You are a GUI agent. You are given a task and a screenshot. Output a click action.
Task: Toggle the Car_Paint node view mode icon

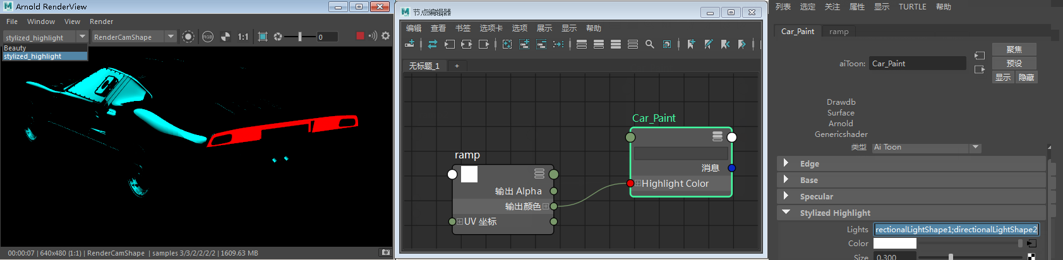[x=718, y=136]
